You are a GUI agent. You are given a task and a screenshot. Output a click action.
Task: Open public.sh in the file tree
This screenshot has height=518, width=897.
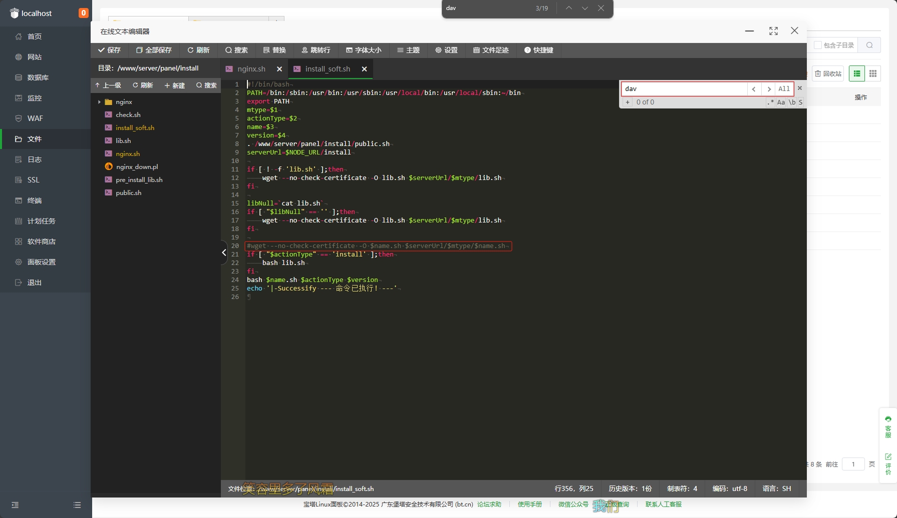(128, 193)
